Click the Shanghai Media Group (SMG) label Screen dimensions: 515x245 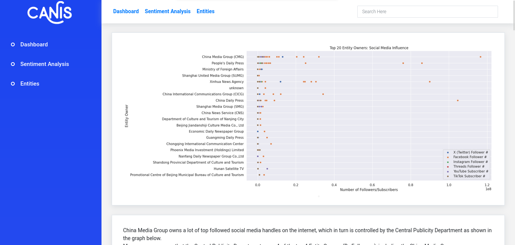tap(220, 107)
